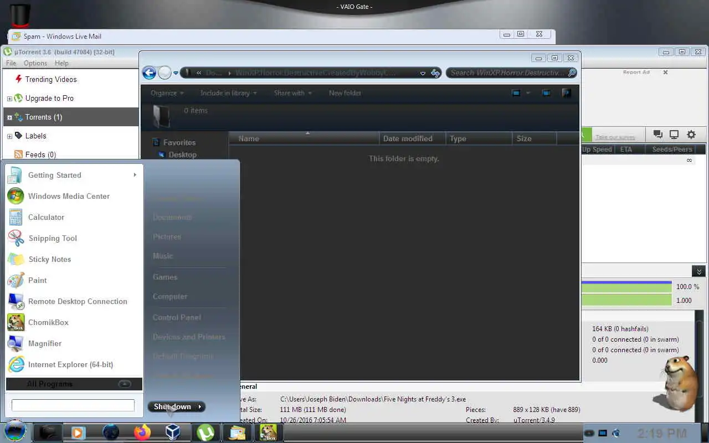Open Games in Start menu

coord(165,277)
